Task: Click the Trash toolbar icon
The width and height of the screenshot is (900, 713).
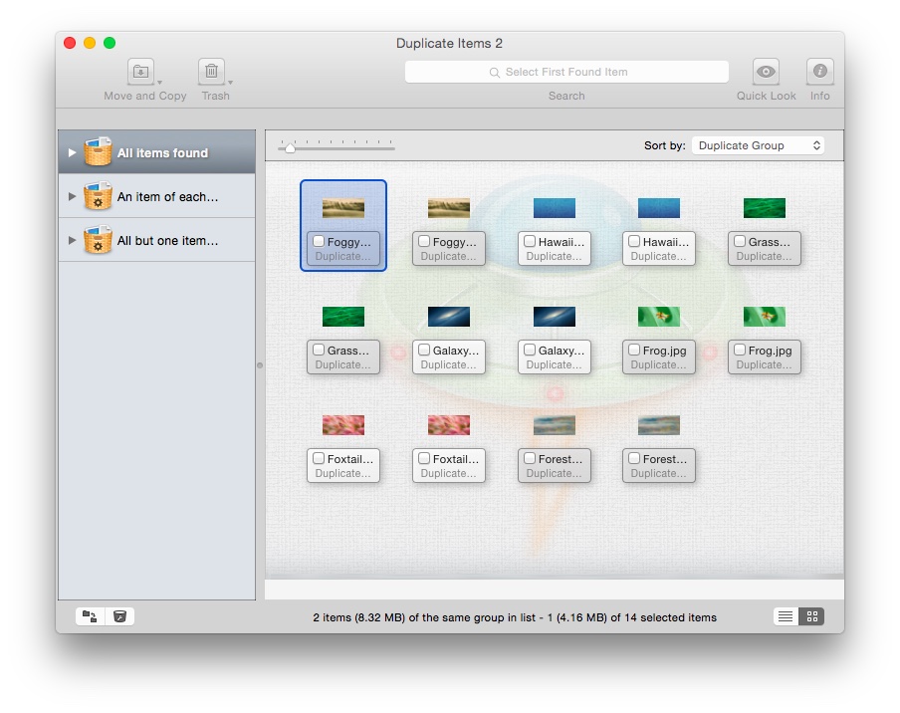Action: point(211,72)
